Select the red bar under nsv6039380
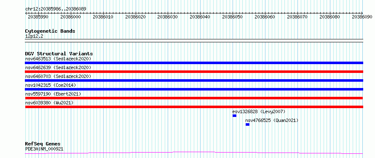The height and width of the screenshot is (158, 375). click(194, 107)
